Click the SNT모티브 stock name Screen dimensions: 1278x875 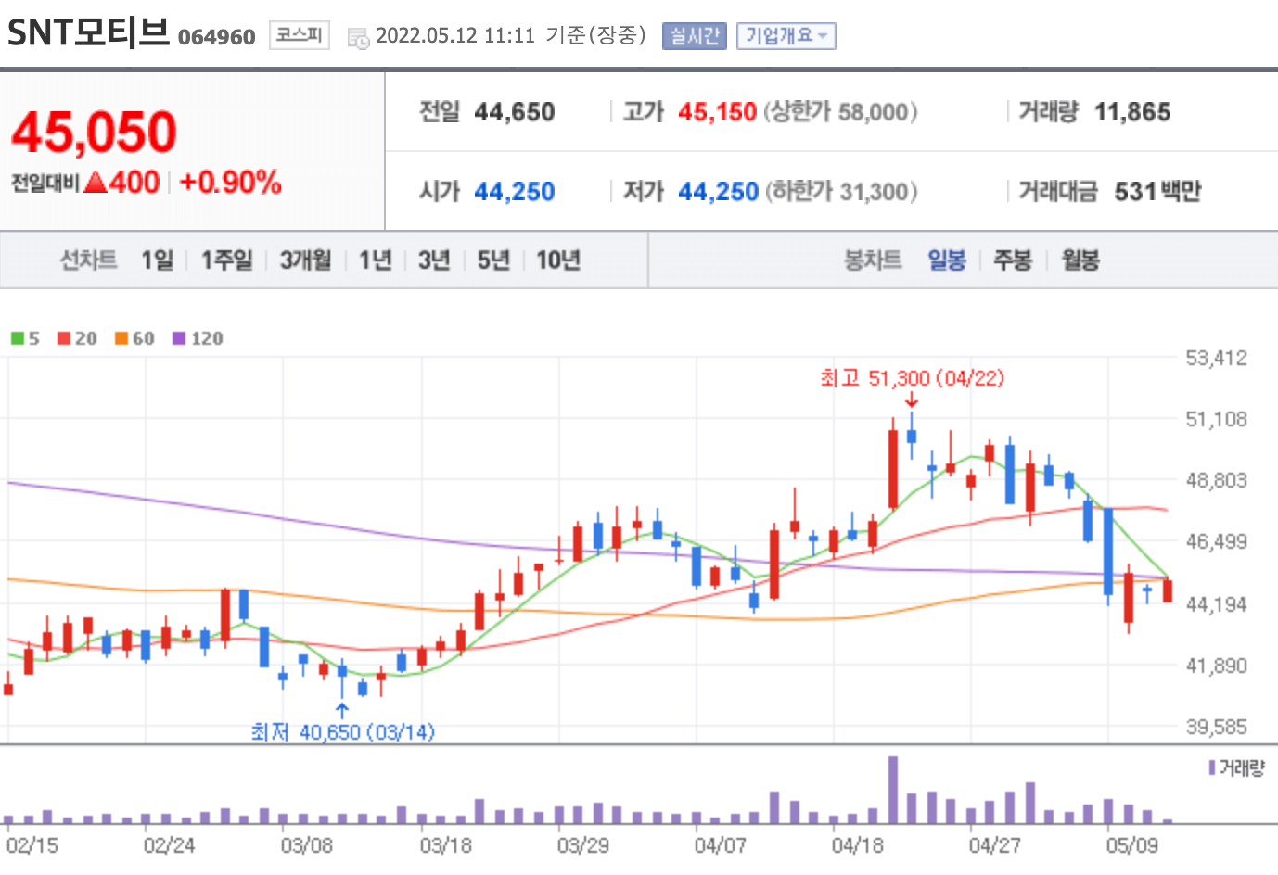coord(88,33)
